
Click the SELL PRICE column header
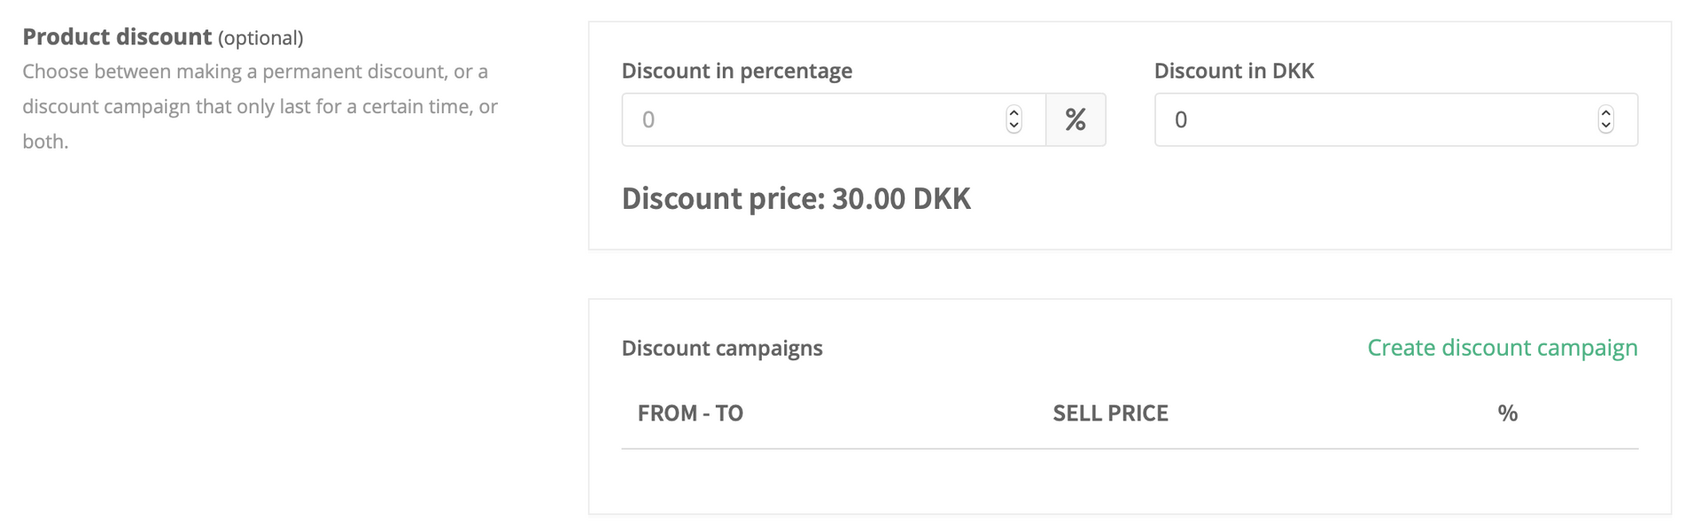tap(1110, 413)
